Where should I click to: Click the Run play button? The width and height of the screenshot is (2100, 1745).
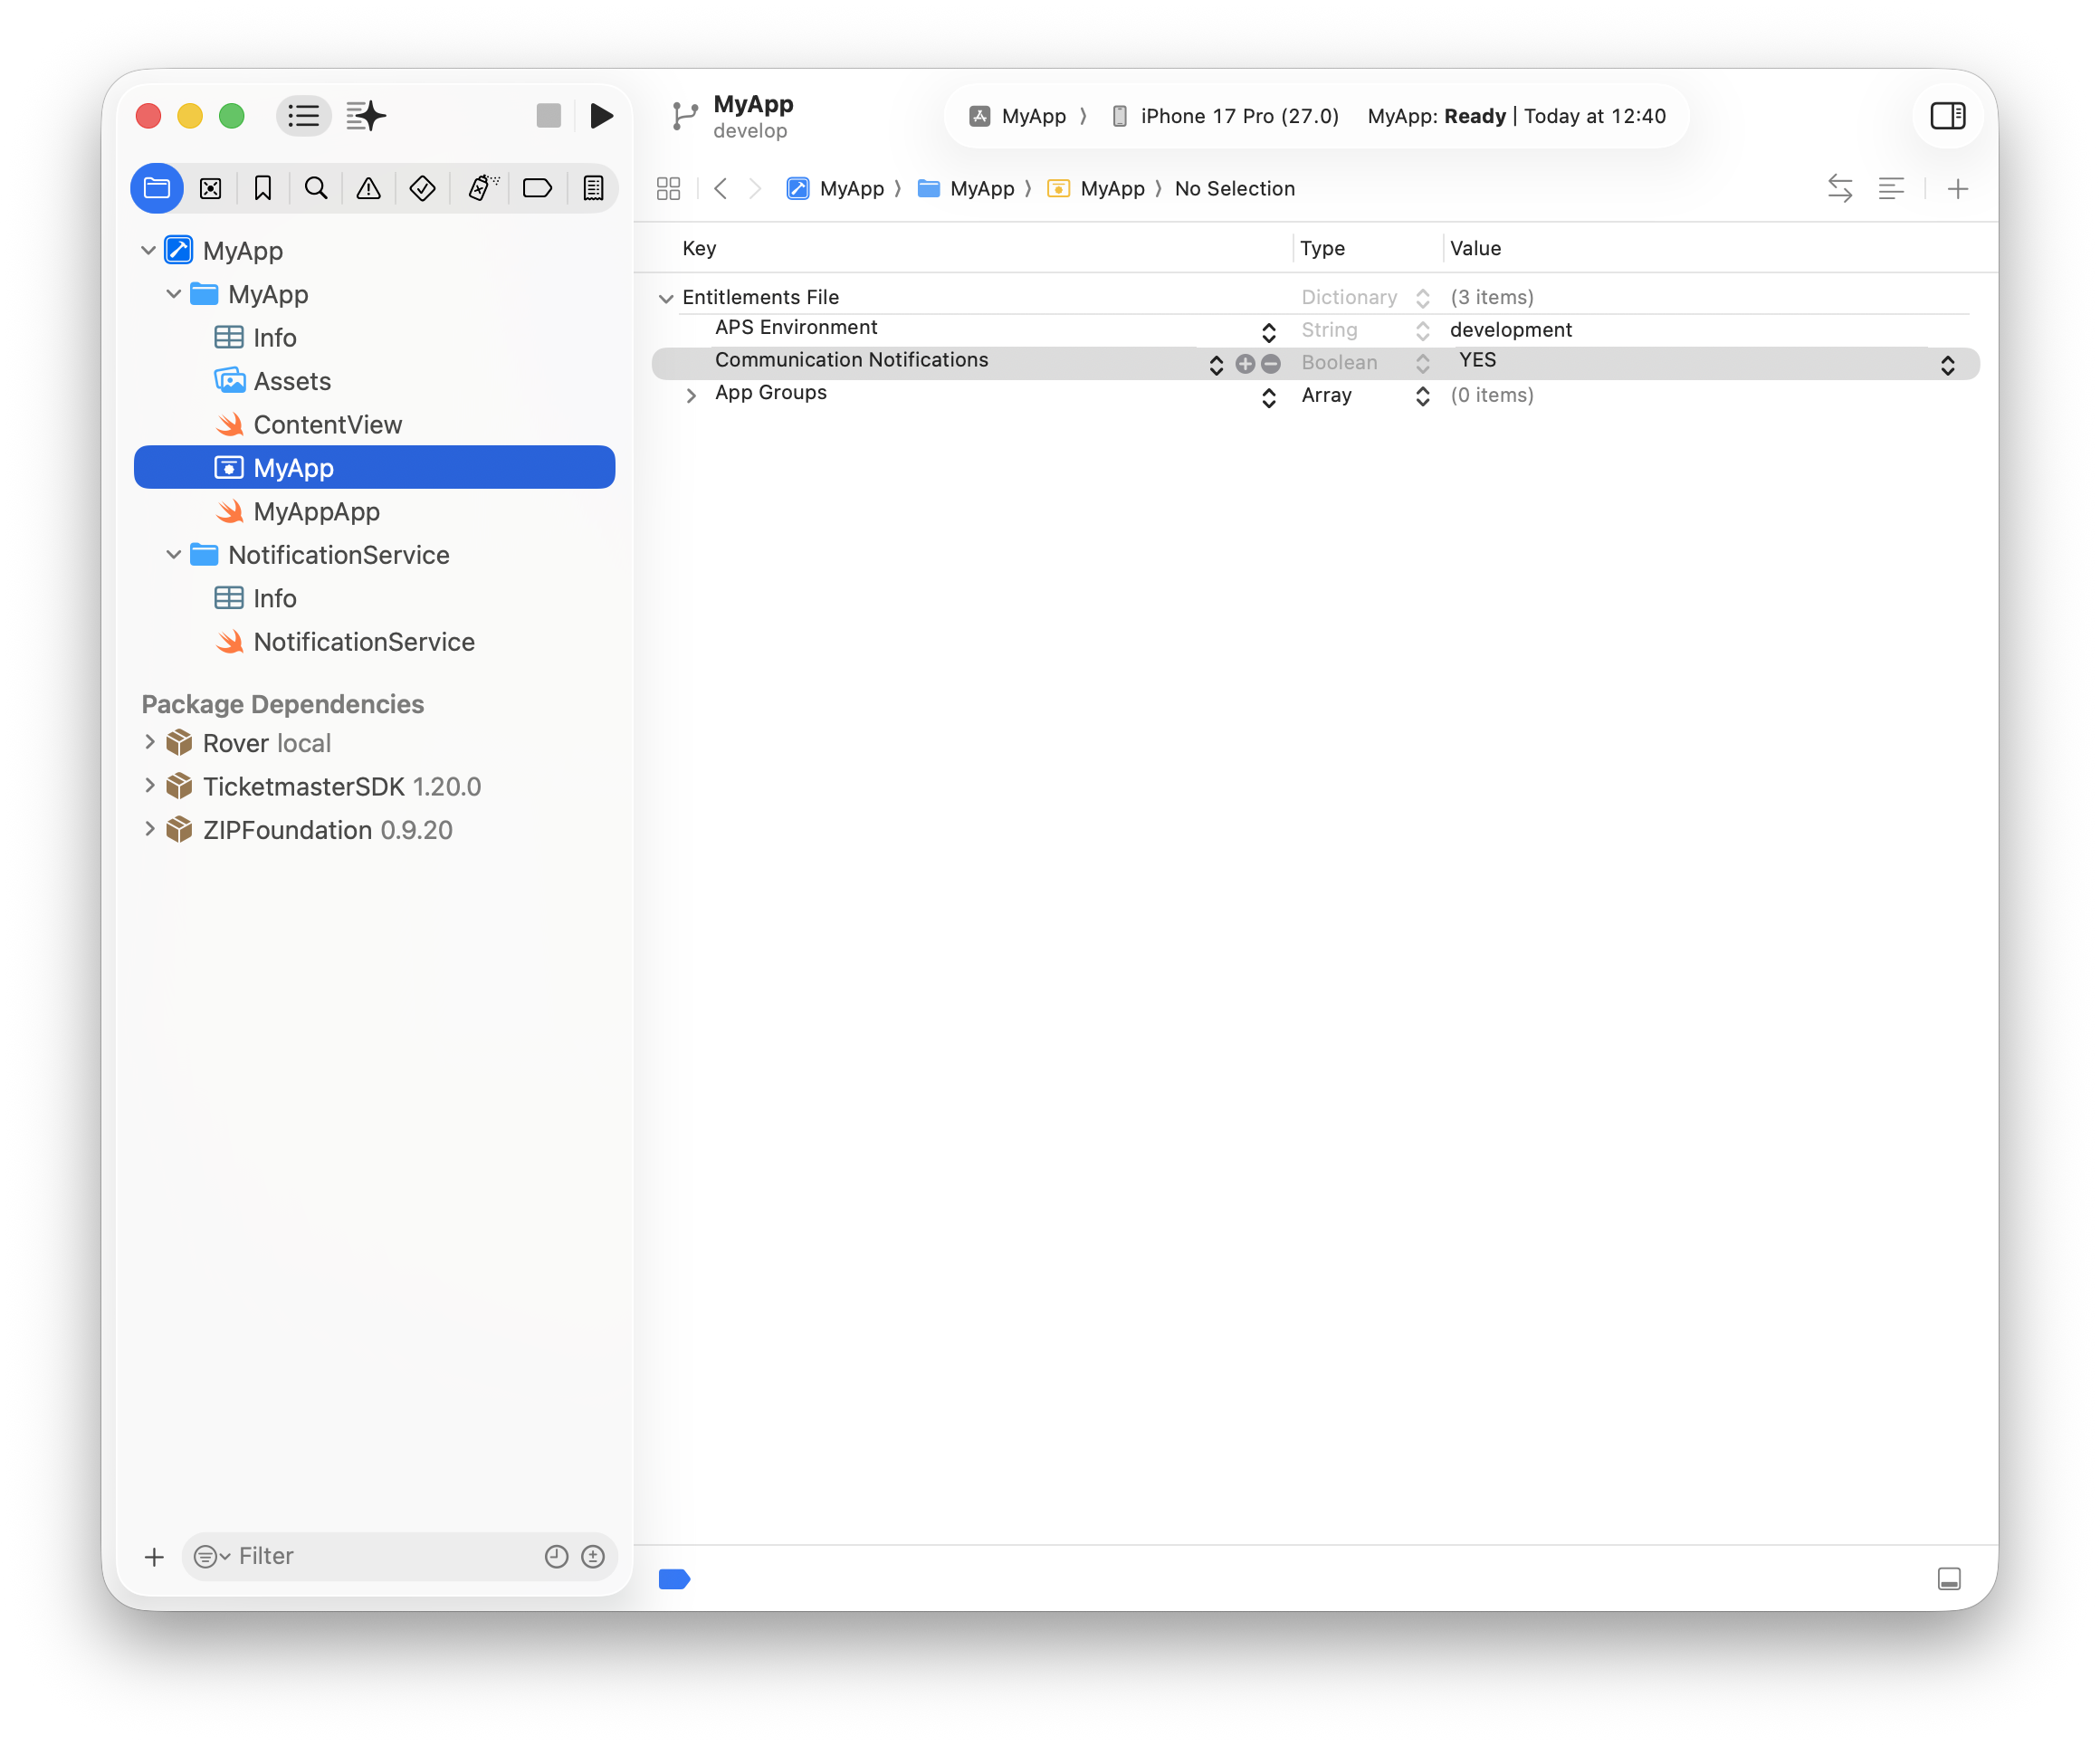coord(601,116)
